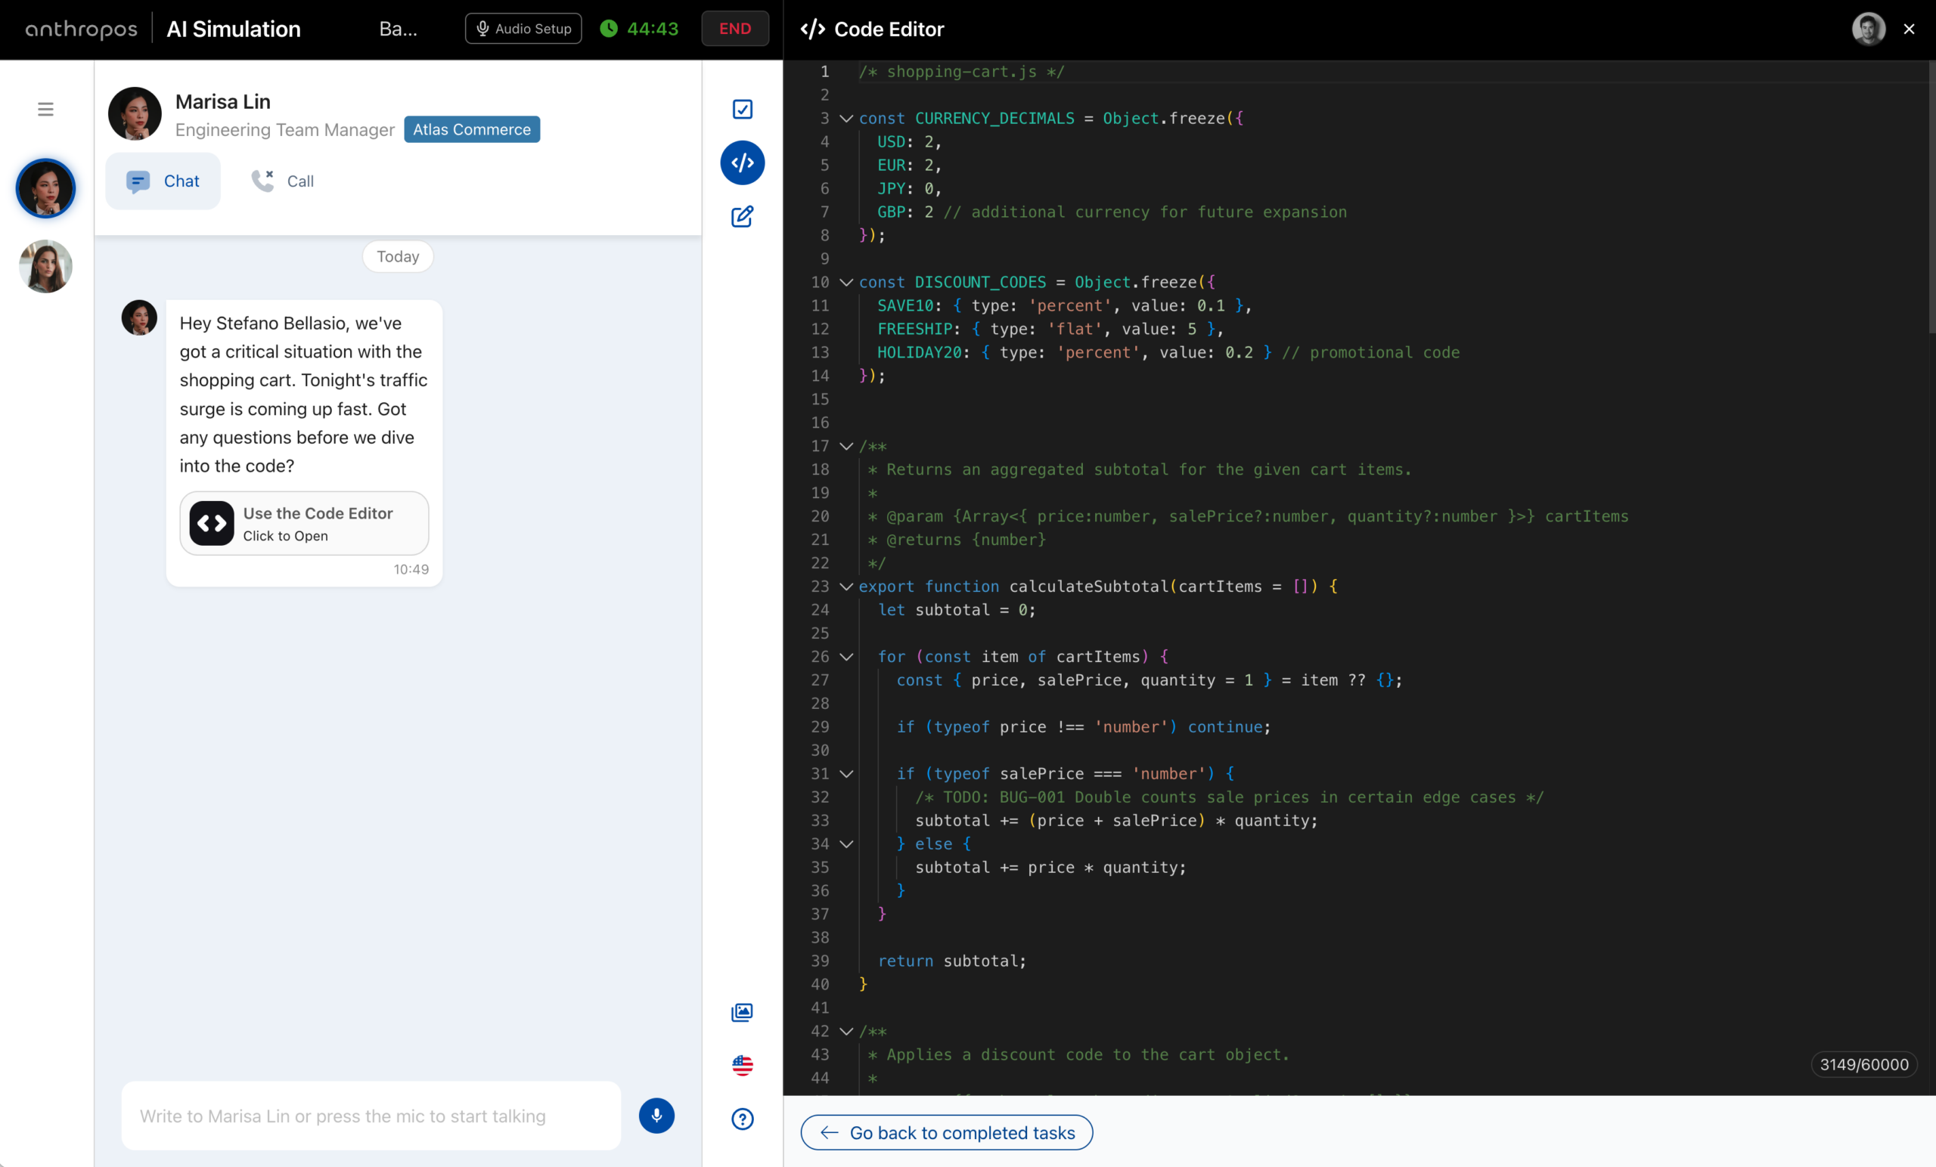
Task: Click the editor vertical scrollbar
Action: coord(1931,197)
